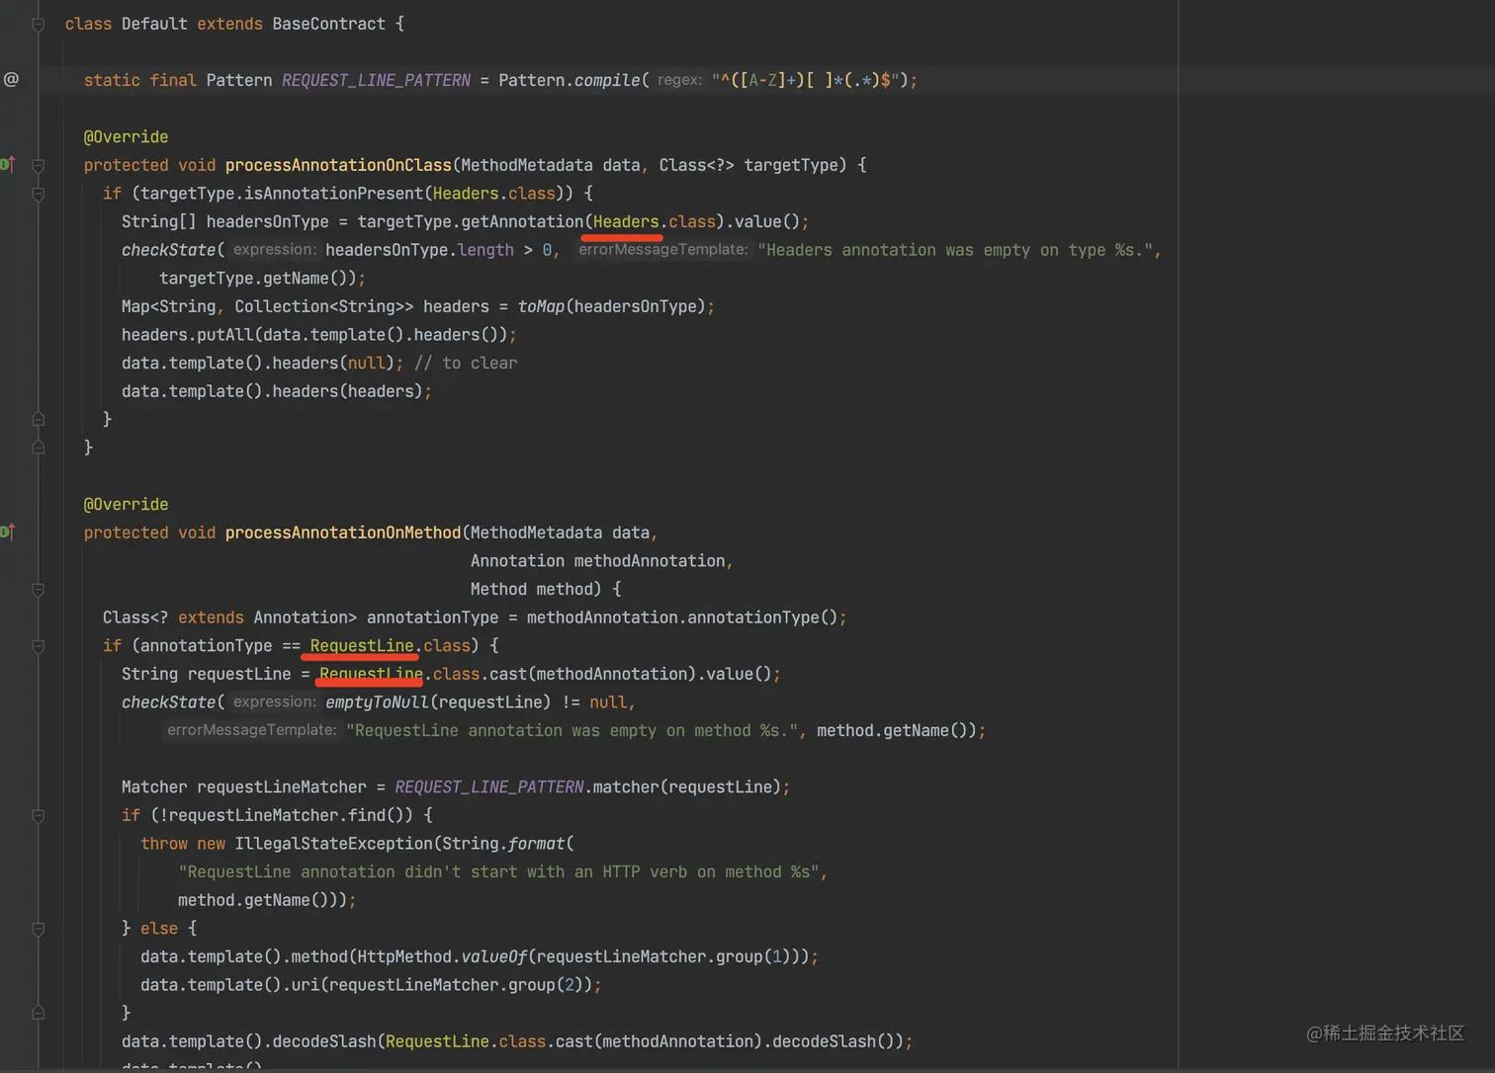The width and height of the screenshot is (1495, 1073).
Task: Click fold end marker closing the else block
Action: click(x=39, y=1013)
